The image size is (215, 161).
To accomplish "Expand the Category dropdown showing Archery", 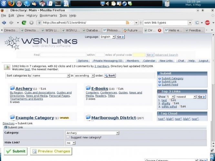I will [92, 133].
